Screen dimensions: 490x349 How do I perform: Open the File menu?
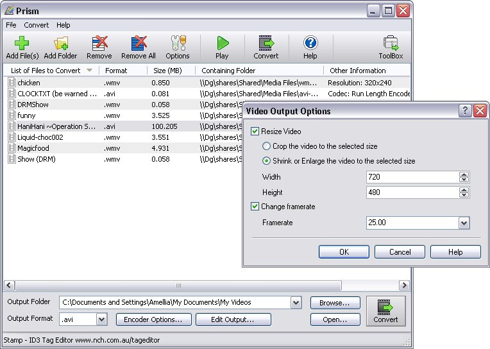11,25
